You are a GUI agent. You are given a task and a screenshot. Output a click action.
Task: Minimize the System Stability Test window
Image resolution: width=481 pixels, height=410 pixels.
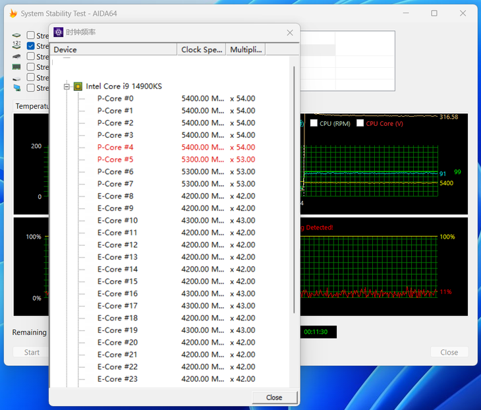pos(406,13)
